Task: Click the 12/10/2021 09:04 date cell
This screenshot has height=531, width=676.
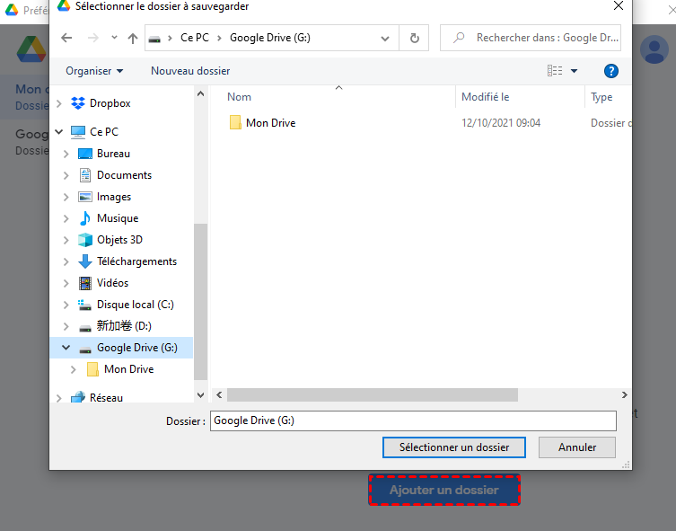Action: [x=501, y=123]
